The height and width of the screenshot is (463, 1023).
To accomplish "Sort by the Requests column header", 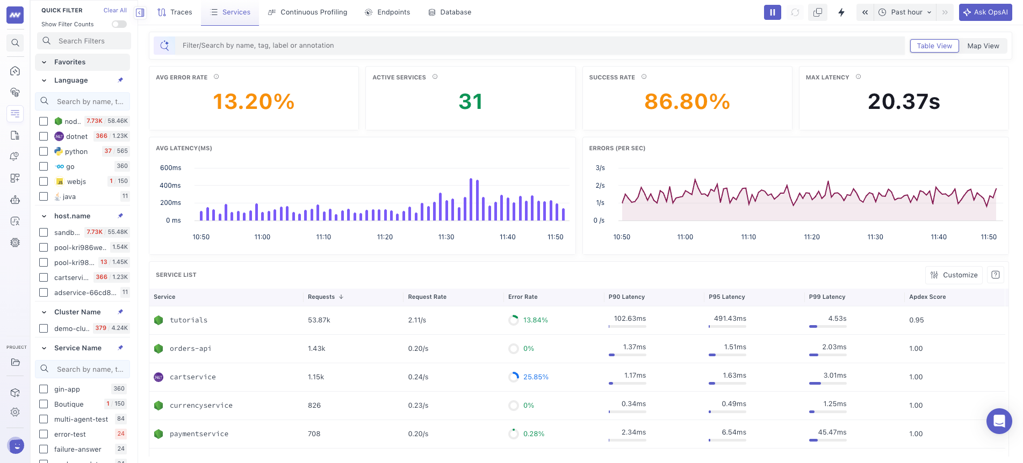I will pyautogui.click(x=325, y=297).
